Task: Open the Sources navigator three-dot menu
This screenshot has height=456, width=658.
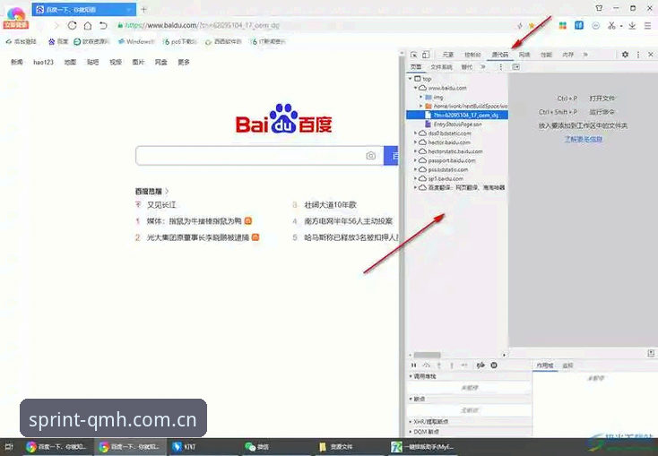Action: (x=500, y=66)
